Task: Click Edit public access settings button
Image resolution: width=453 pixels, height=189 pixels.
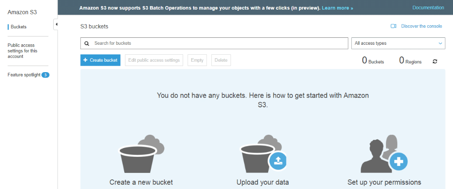Action: pos(154,60)
